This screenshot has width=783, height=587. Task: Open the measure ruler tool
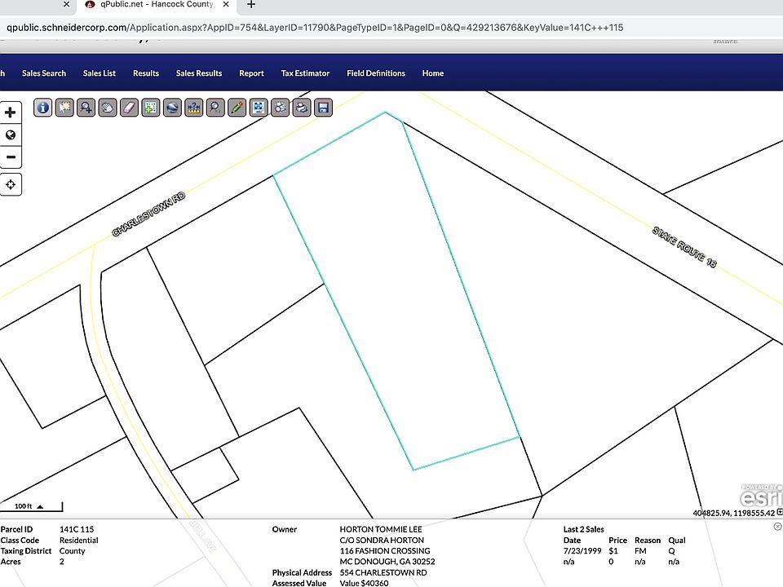click(194, 108)
